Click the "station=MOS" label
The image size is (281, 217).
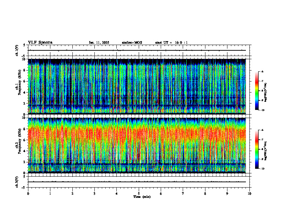(x=132, y=43)
